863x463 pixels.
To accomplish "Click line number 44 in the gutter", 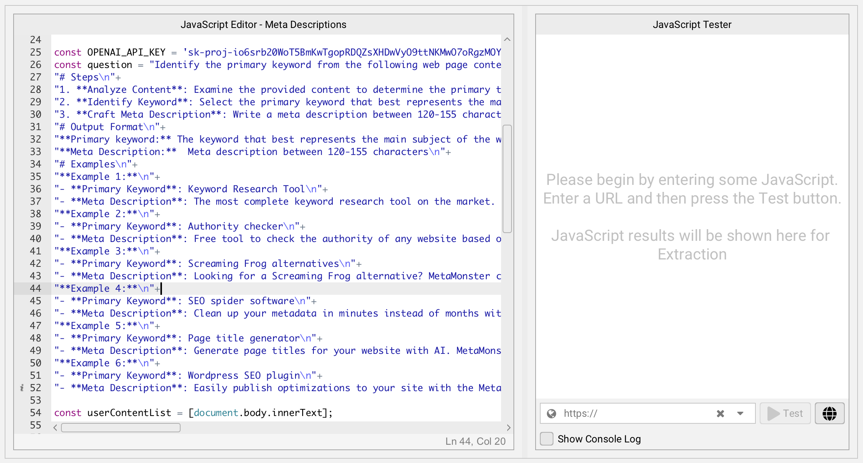I will (35, 288).
